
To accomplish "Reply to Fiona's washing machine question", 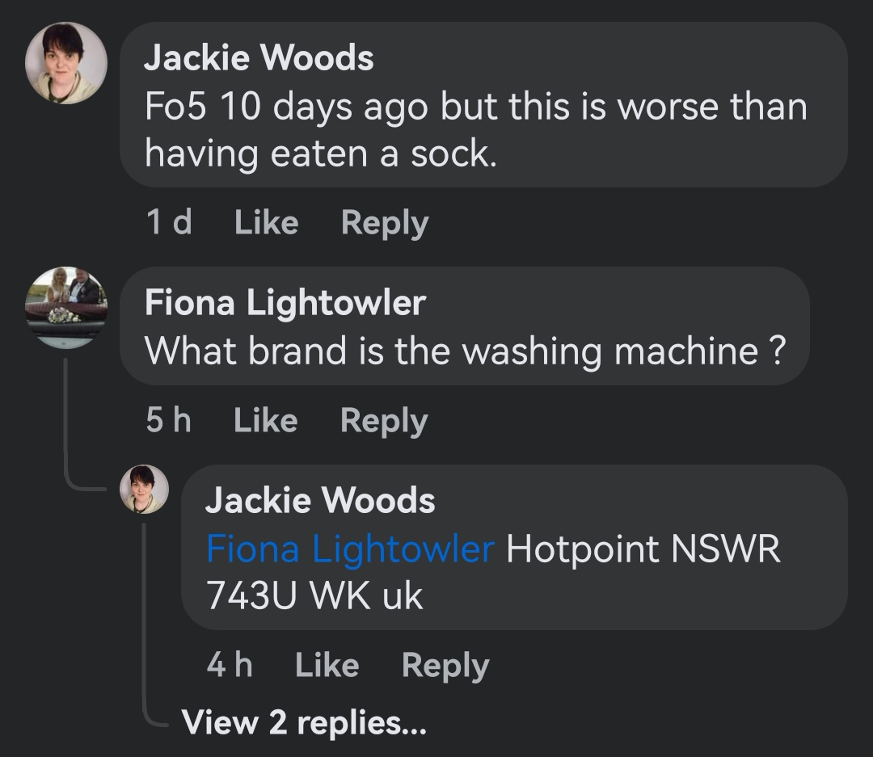I will point(384,420).
